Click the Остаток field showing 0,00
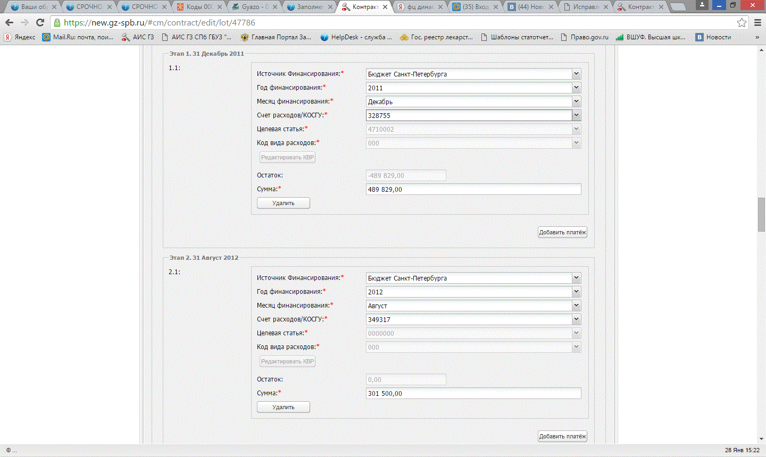This screenshot has width=766, height=457. 406,379
